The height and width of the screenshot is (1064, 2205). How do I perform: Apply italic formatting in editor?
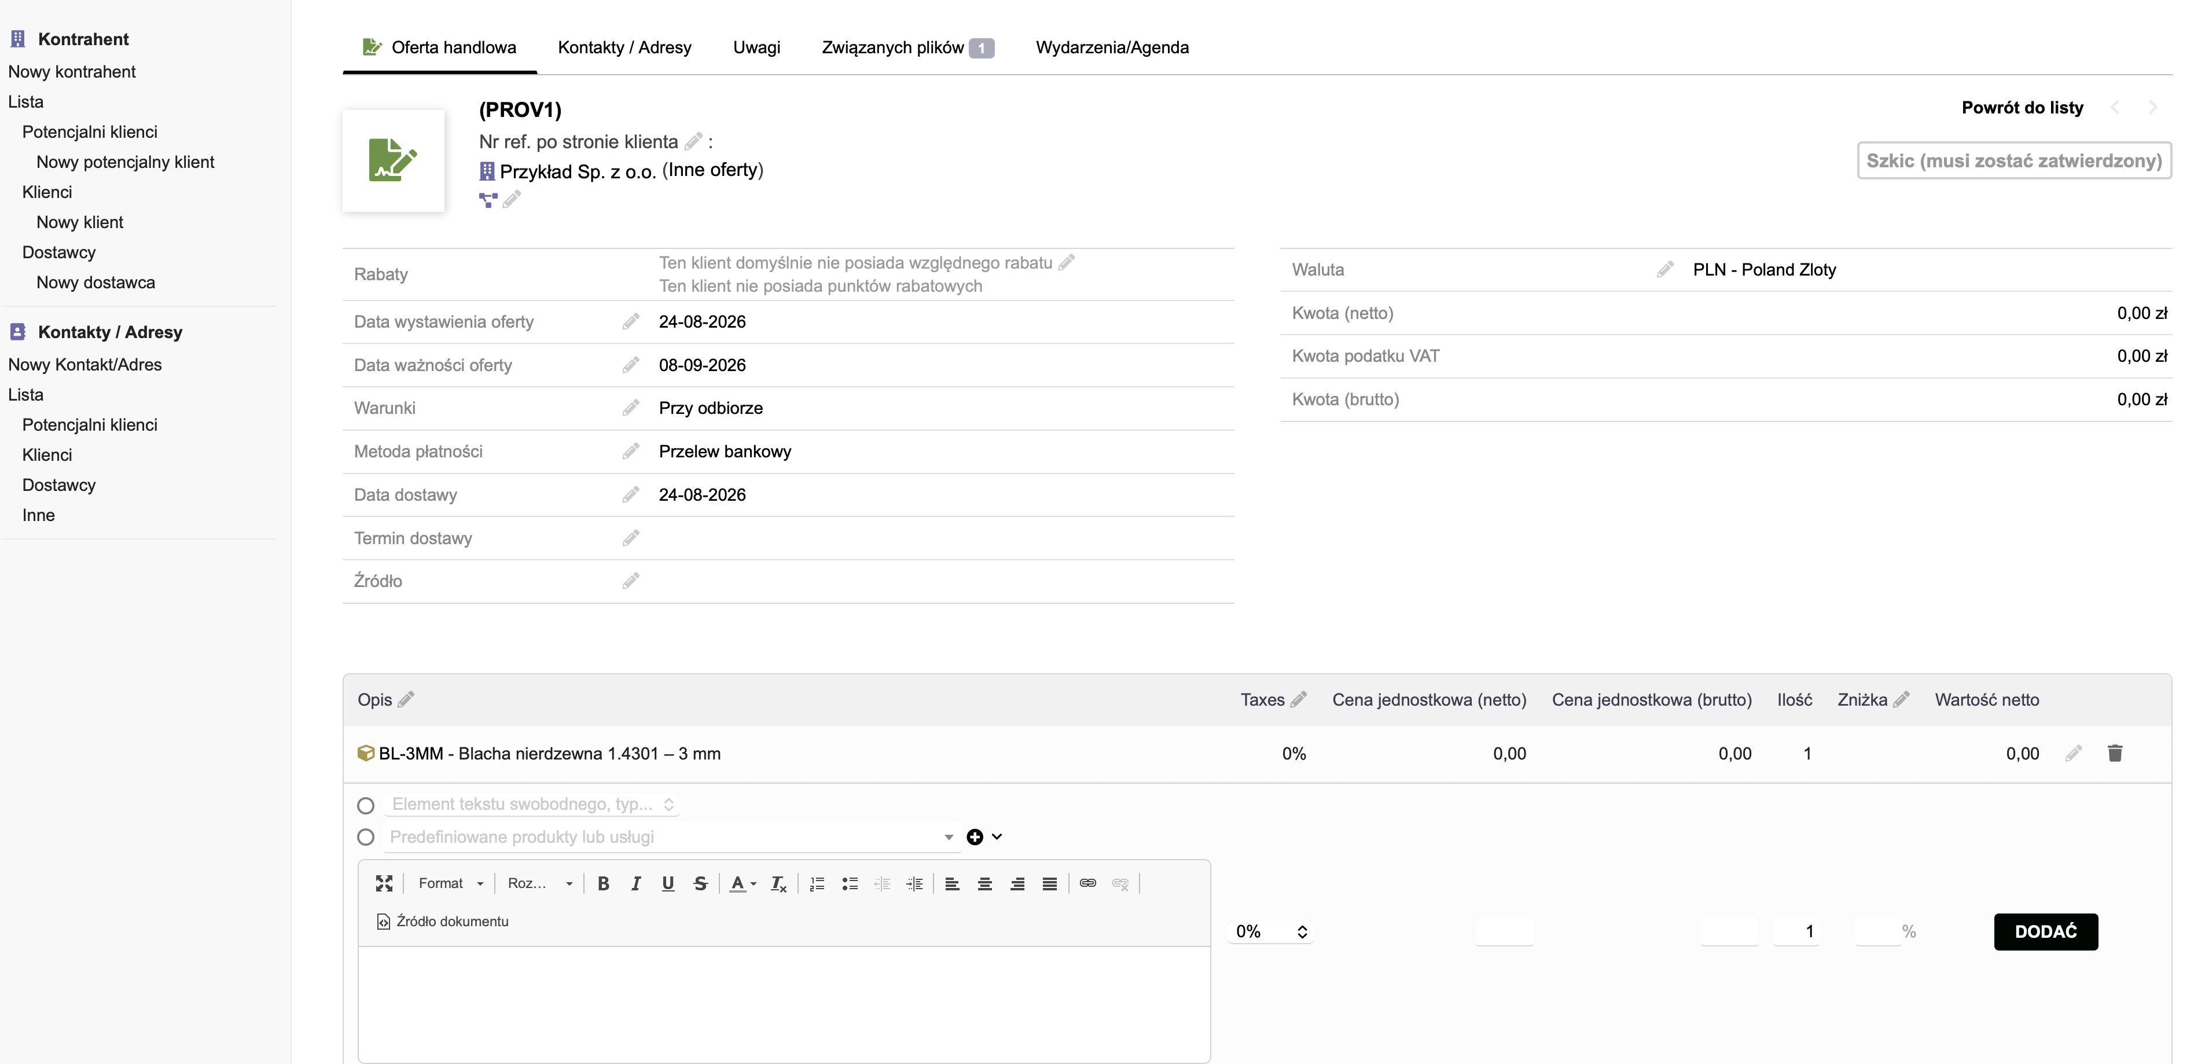636,883
